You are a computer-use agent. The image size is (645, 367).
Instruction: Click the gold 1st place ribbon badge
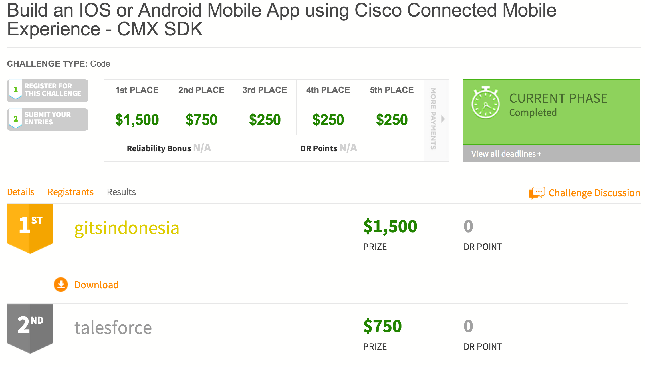[x=30, y=227]
